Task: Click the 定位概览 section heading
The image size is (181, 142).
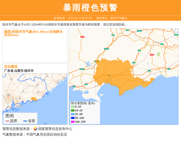Action: 11,66
